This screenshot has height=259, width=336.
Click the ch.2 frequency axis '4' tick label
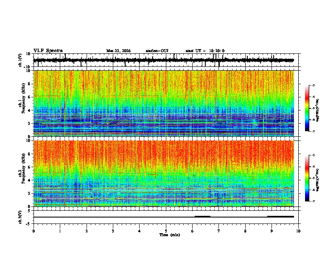click(29, 180)
